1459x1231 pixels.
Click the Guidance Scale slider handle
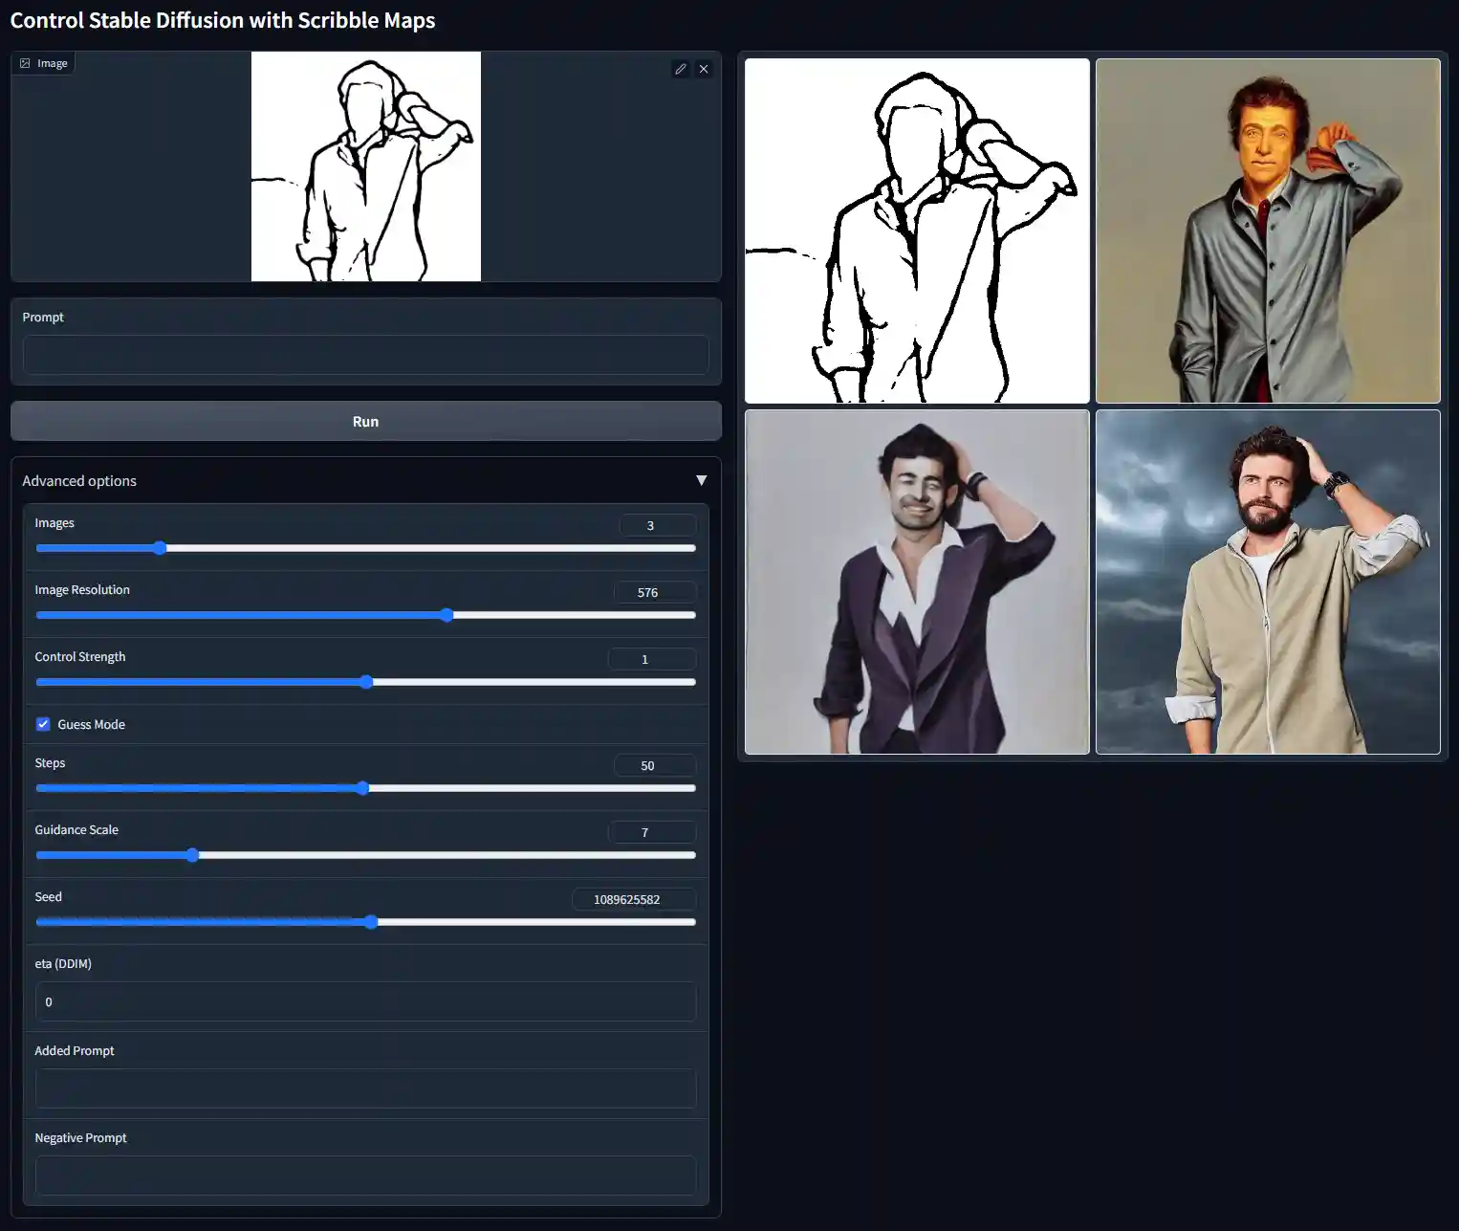192,855
